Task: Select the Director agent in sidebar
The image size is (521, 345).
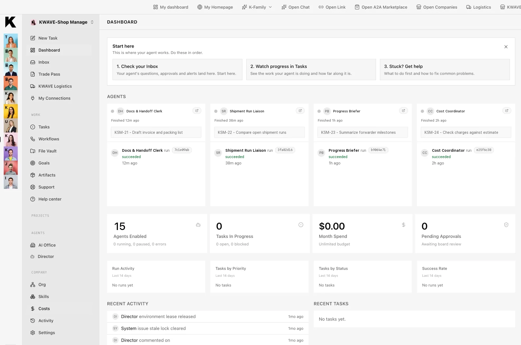Action: click(x=59, y=256)
